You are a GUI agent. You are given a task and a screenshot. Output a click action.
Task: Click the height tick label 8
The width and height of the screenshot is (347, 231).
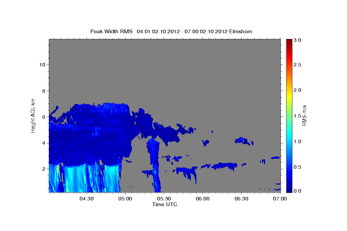[x=43, y=91]
